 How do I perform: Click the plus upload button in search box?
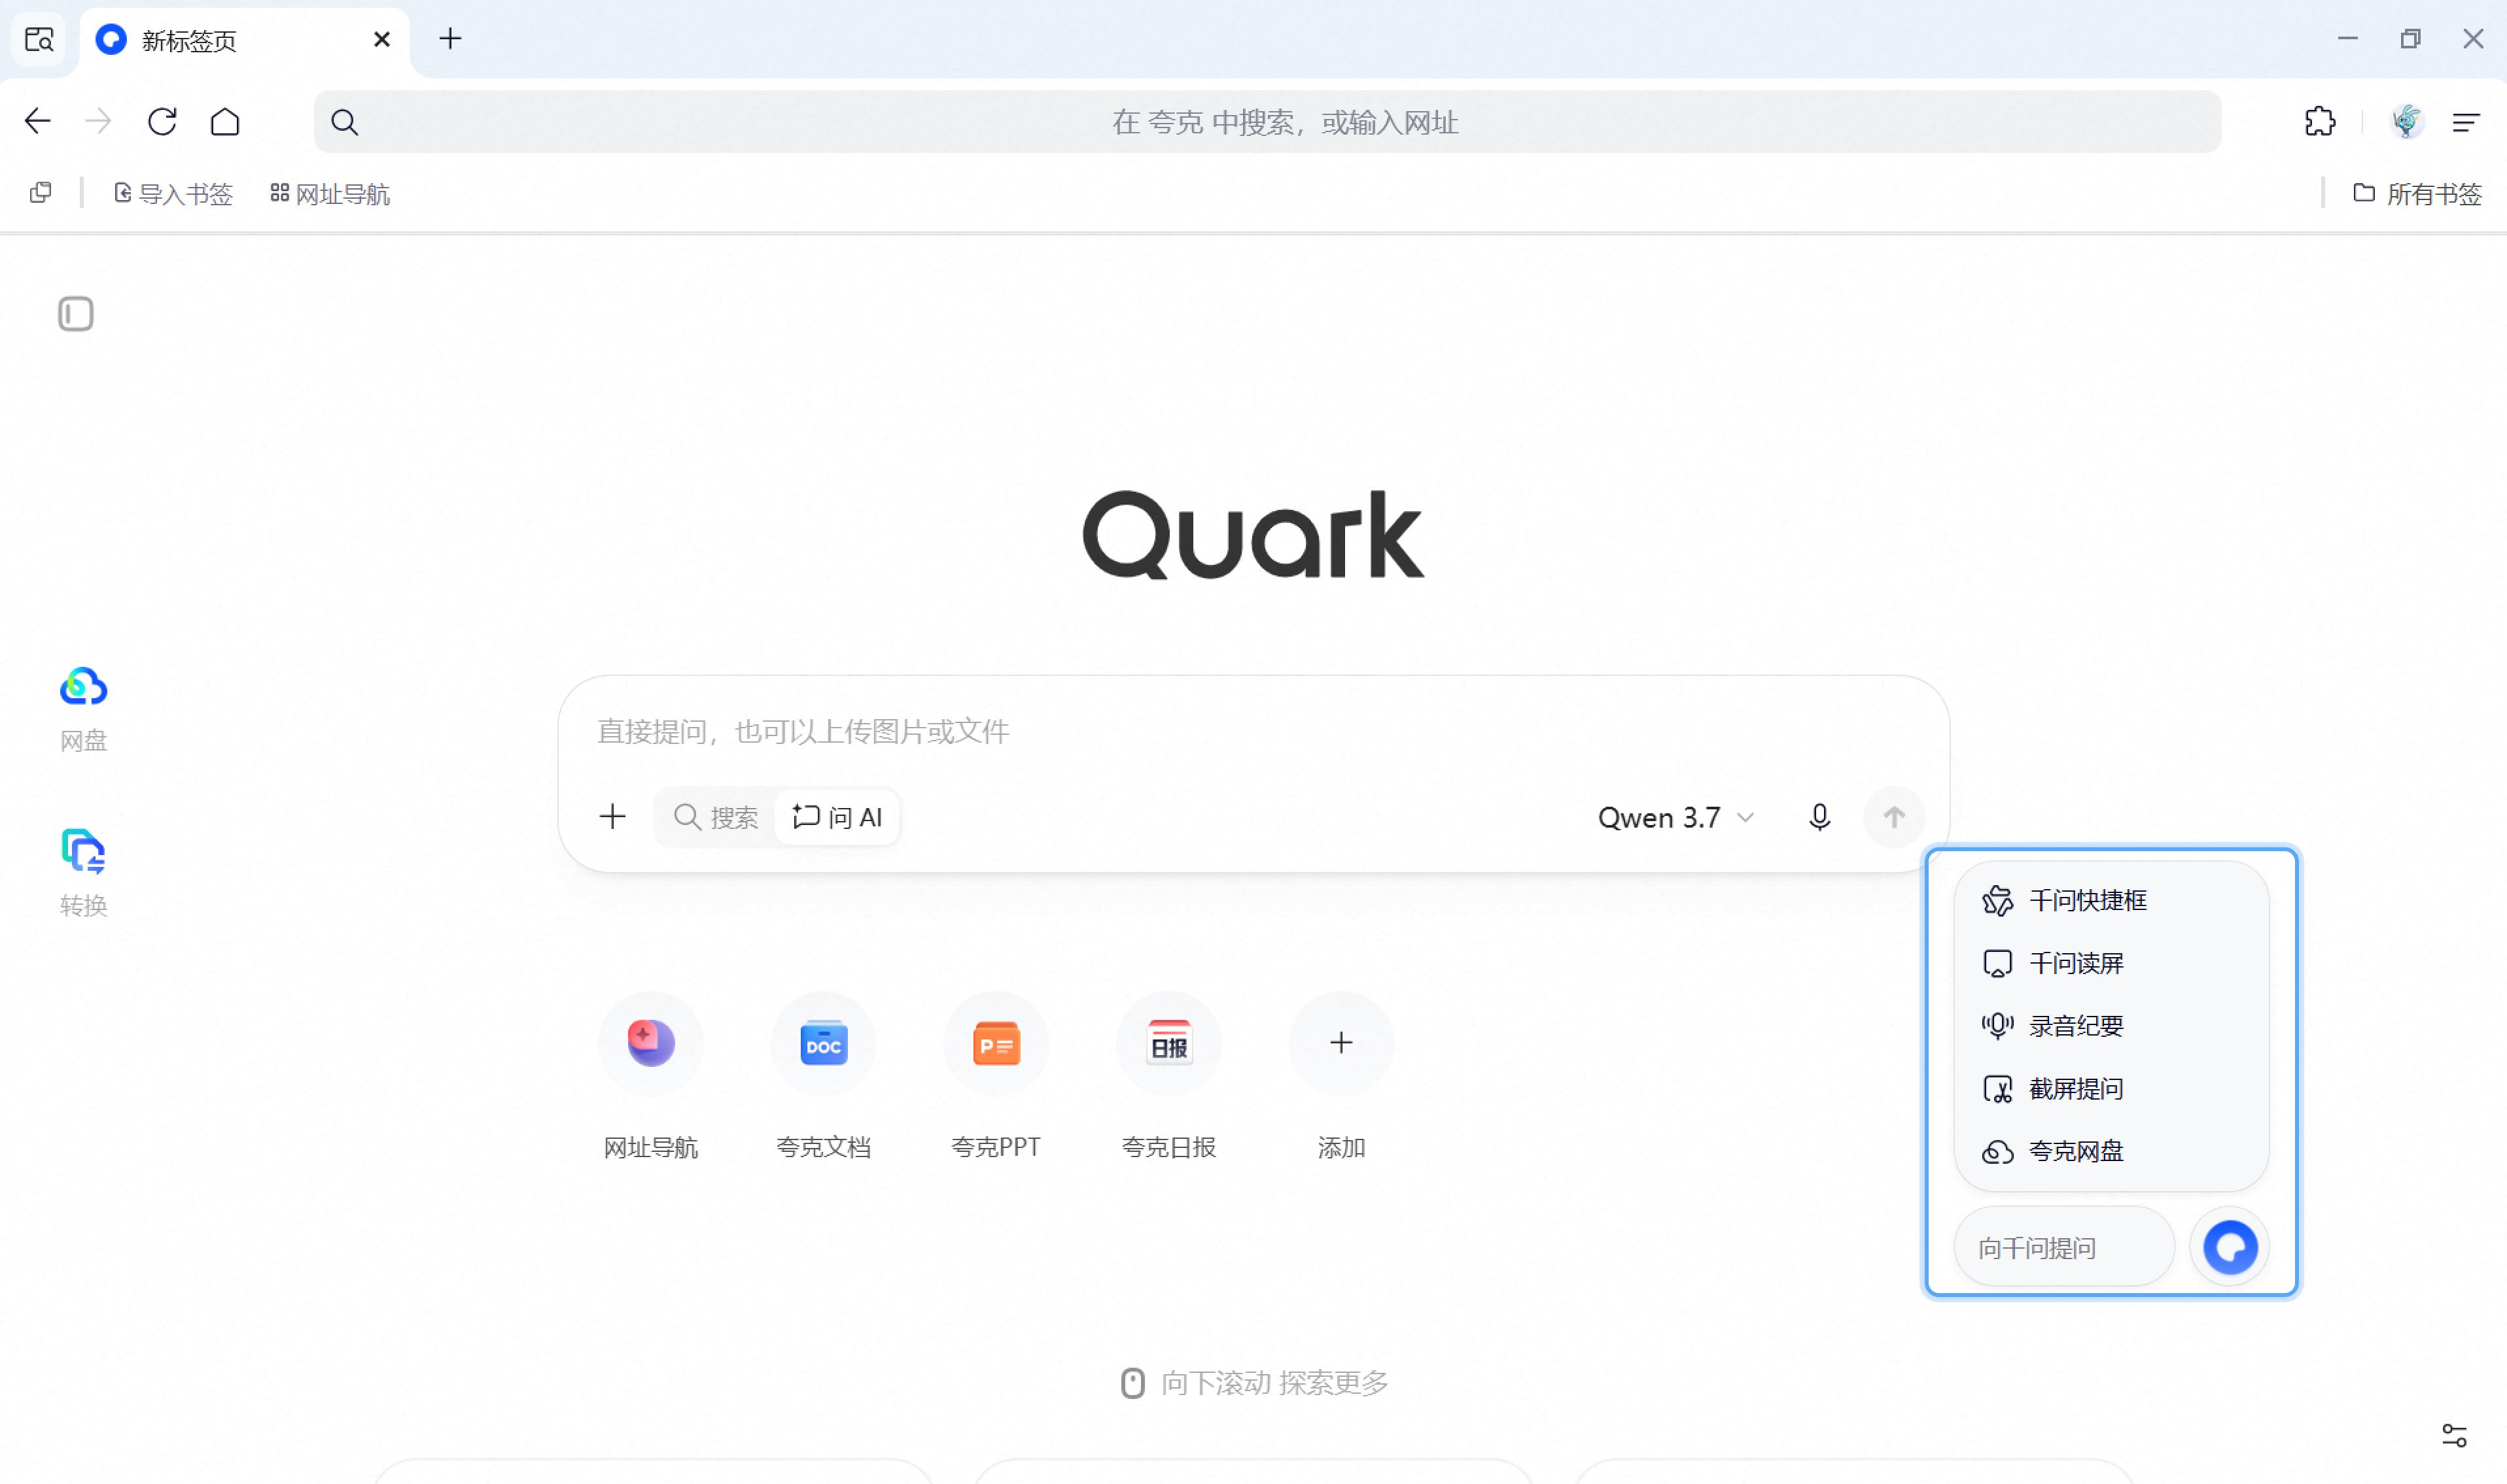pyautogui.click(x=612, y=817)
